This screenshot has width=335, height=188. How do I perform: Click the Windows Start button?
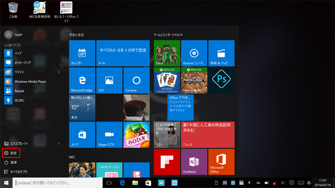click(6, 183)
